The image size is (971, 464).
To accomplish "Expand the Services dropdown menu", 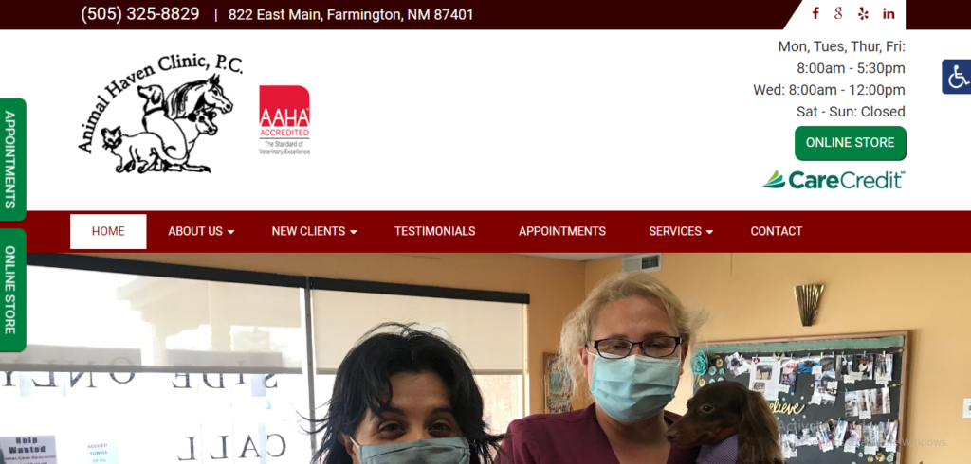I will pos(681,231).
